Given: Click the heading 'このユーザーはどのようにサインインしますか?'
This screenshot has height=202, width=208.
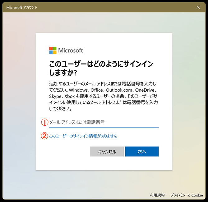Looking at the screenshot, I should (101, 68).
